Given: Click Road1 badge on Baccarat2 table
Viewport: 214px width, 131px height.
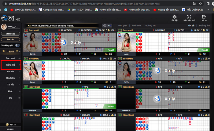Looking at the screenshot, I should coord(204,50).
